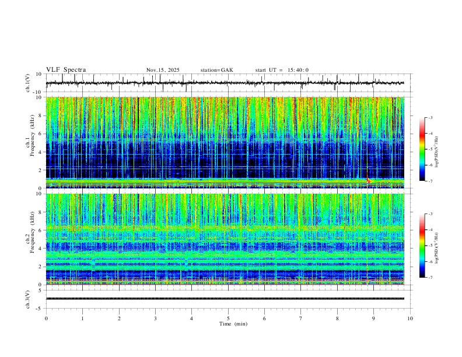Click the "Time (min)" x-axis label
Viewport: 462px width, 357px height.
[233, 324]
